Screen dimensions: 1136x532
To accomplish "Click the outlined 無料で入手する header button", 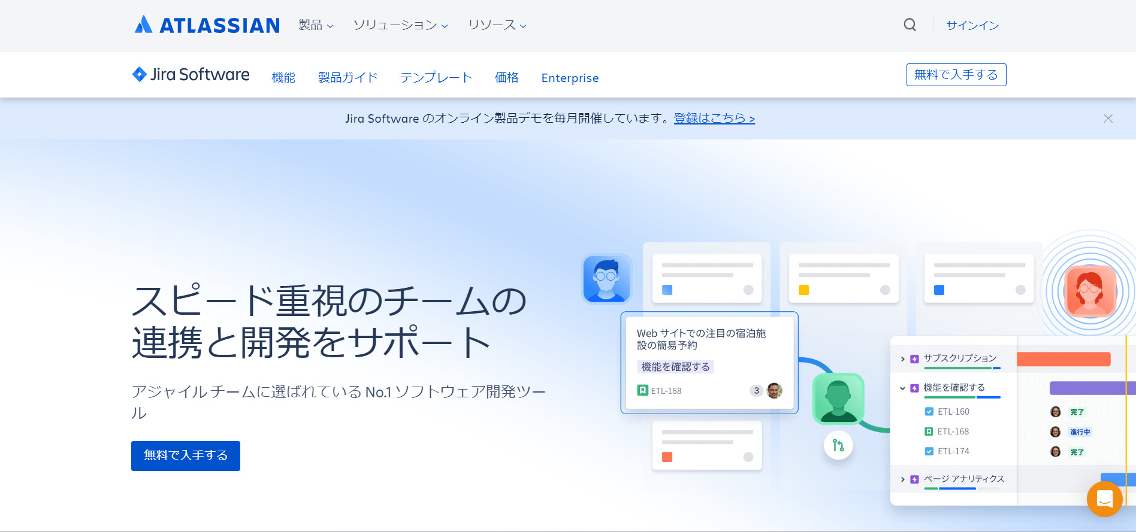I will pos(956,75).
